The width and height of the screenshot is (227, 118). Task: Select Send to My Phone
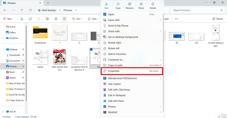click(x=132, y=26)
